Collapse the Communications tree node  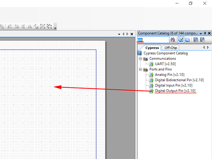click(140, 59)
